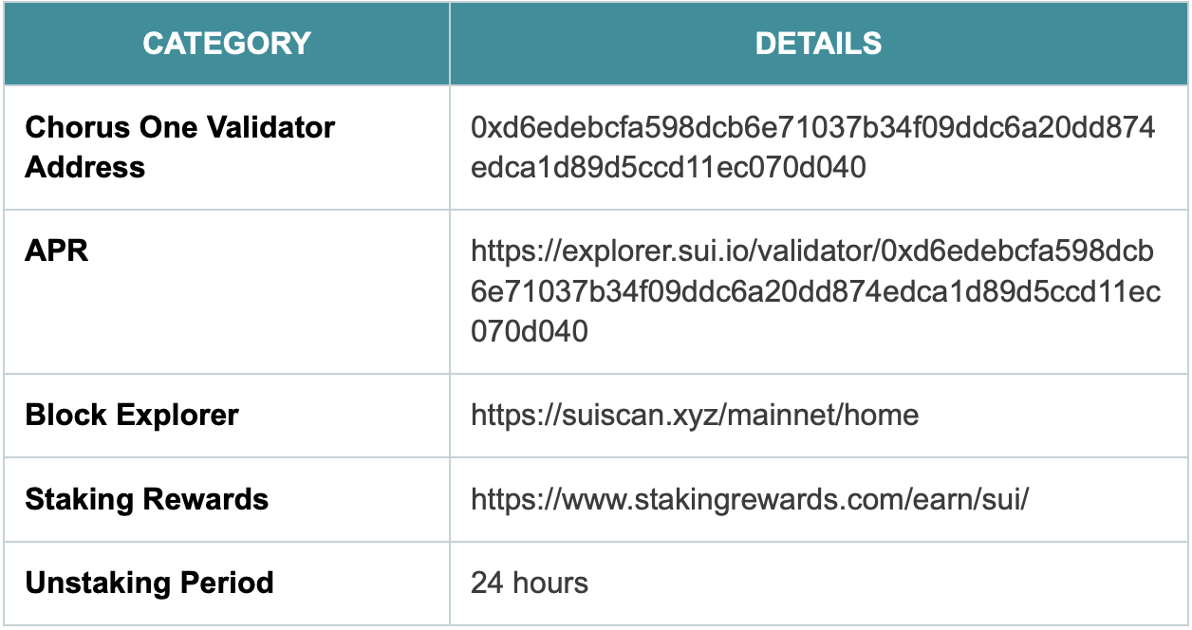Select the Unstaking Period row label
This screenshot has width=1192, height=630.
(149, 583)
